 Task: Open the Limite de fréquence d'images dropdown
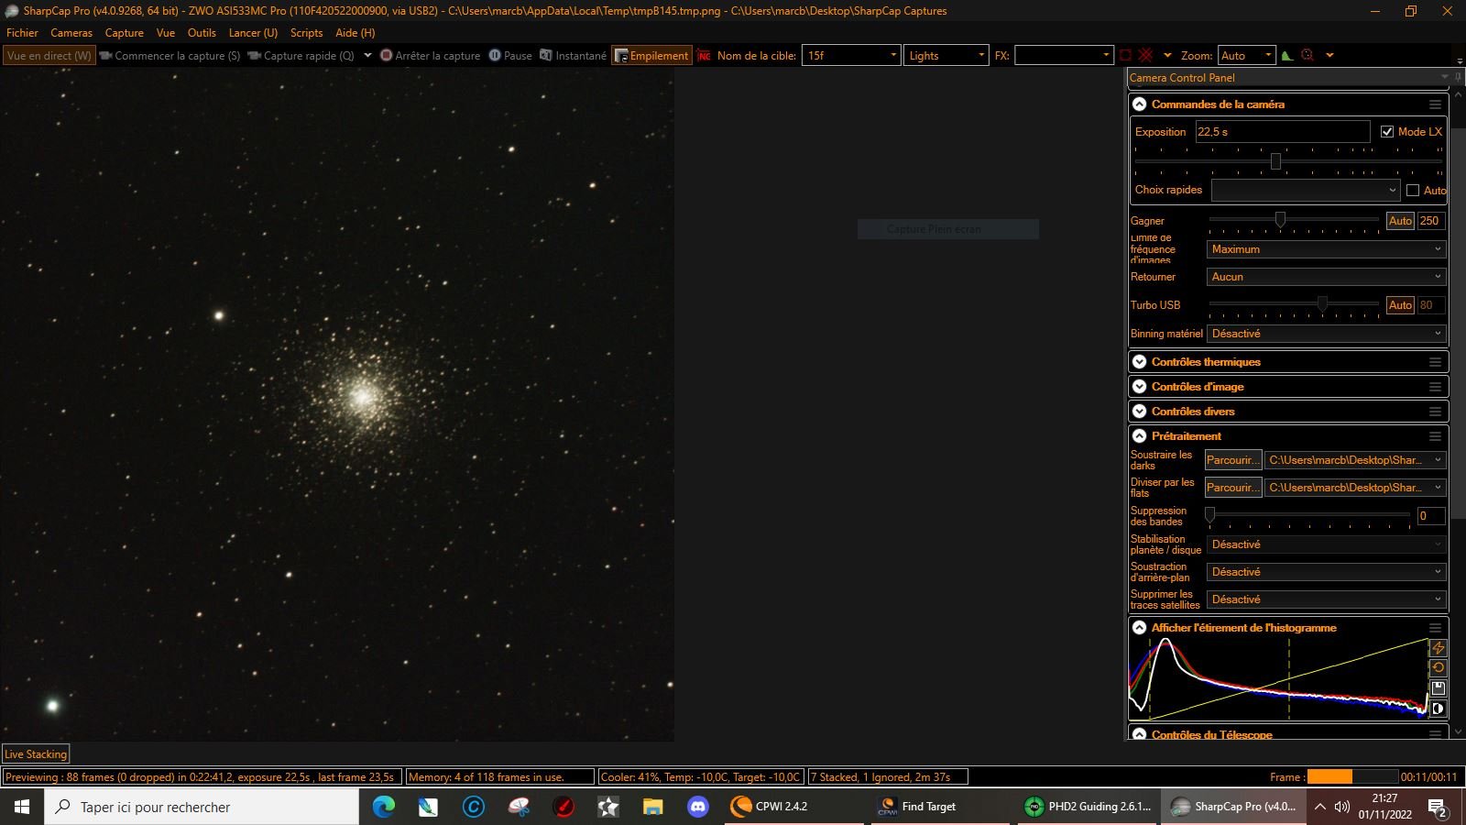click(1326, 249)
